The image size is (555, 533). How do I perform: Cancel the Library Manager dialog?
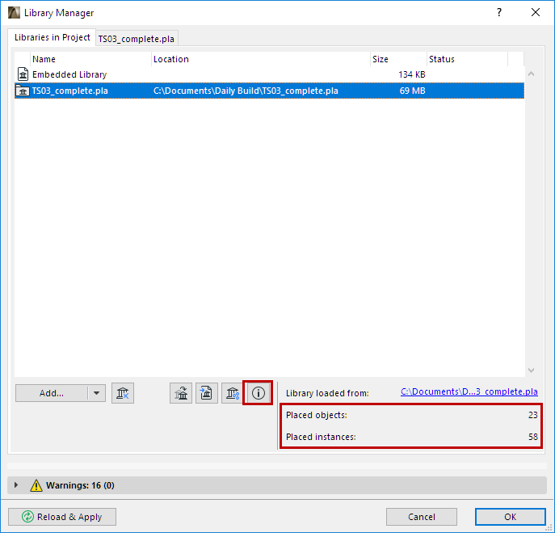(x=421, y=517)
